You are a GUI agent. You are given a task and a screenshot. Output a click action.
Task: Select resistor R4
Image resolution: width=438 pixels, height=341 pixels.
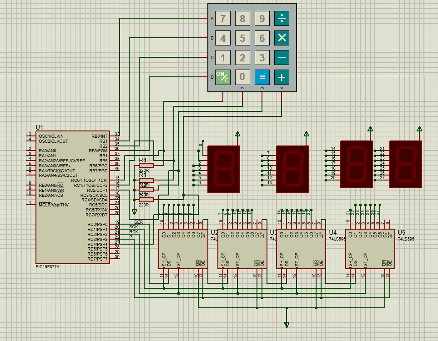coord(146,165)
